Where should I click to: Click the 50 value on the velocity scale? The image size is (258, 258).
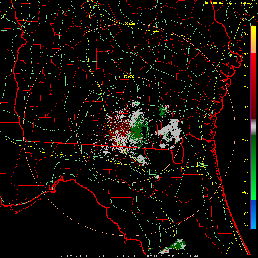pos(246,76)
